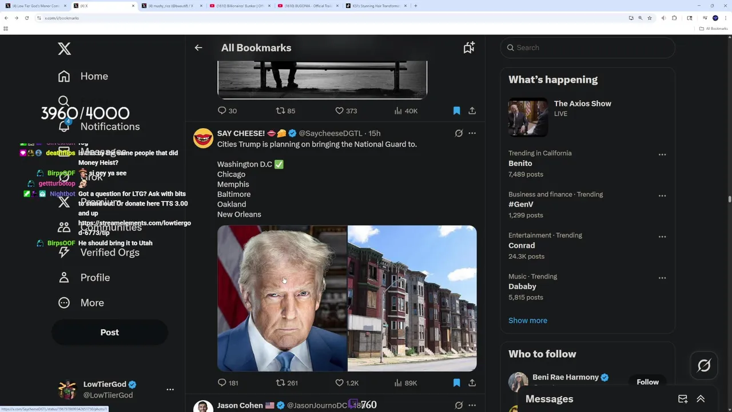Image resolution: width=732 pixels, height=412 pixels.
Task: Reply to the post with 181 replies
Action: click(x=228, y=383)
